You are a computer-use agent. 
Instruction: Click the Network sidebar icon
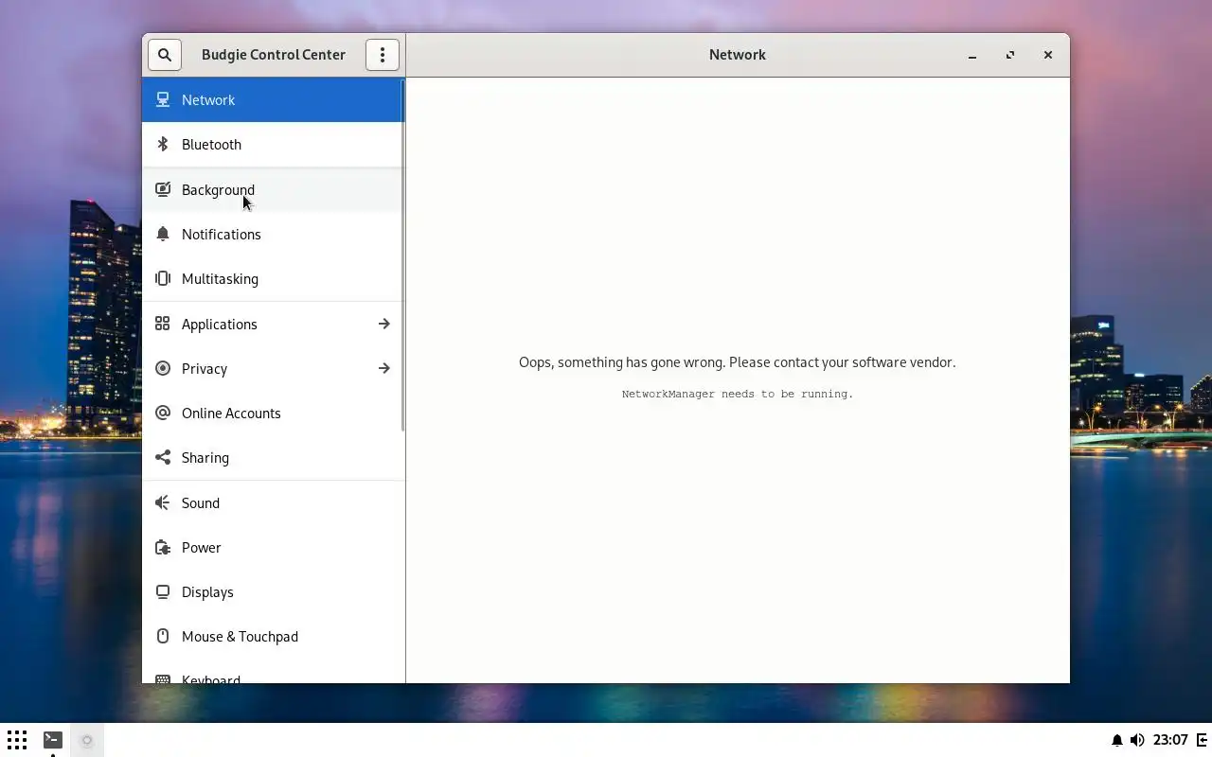coord(163,99)
